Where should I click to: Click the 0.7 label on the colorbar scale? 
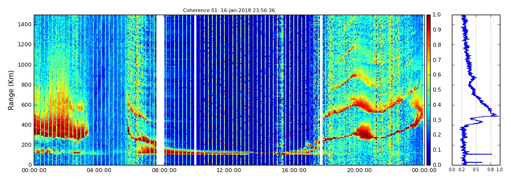(436, 60)
